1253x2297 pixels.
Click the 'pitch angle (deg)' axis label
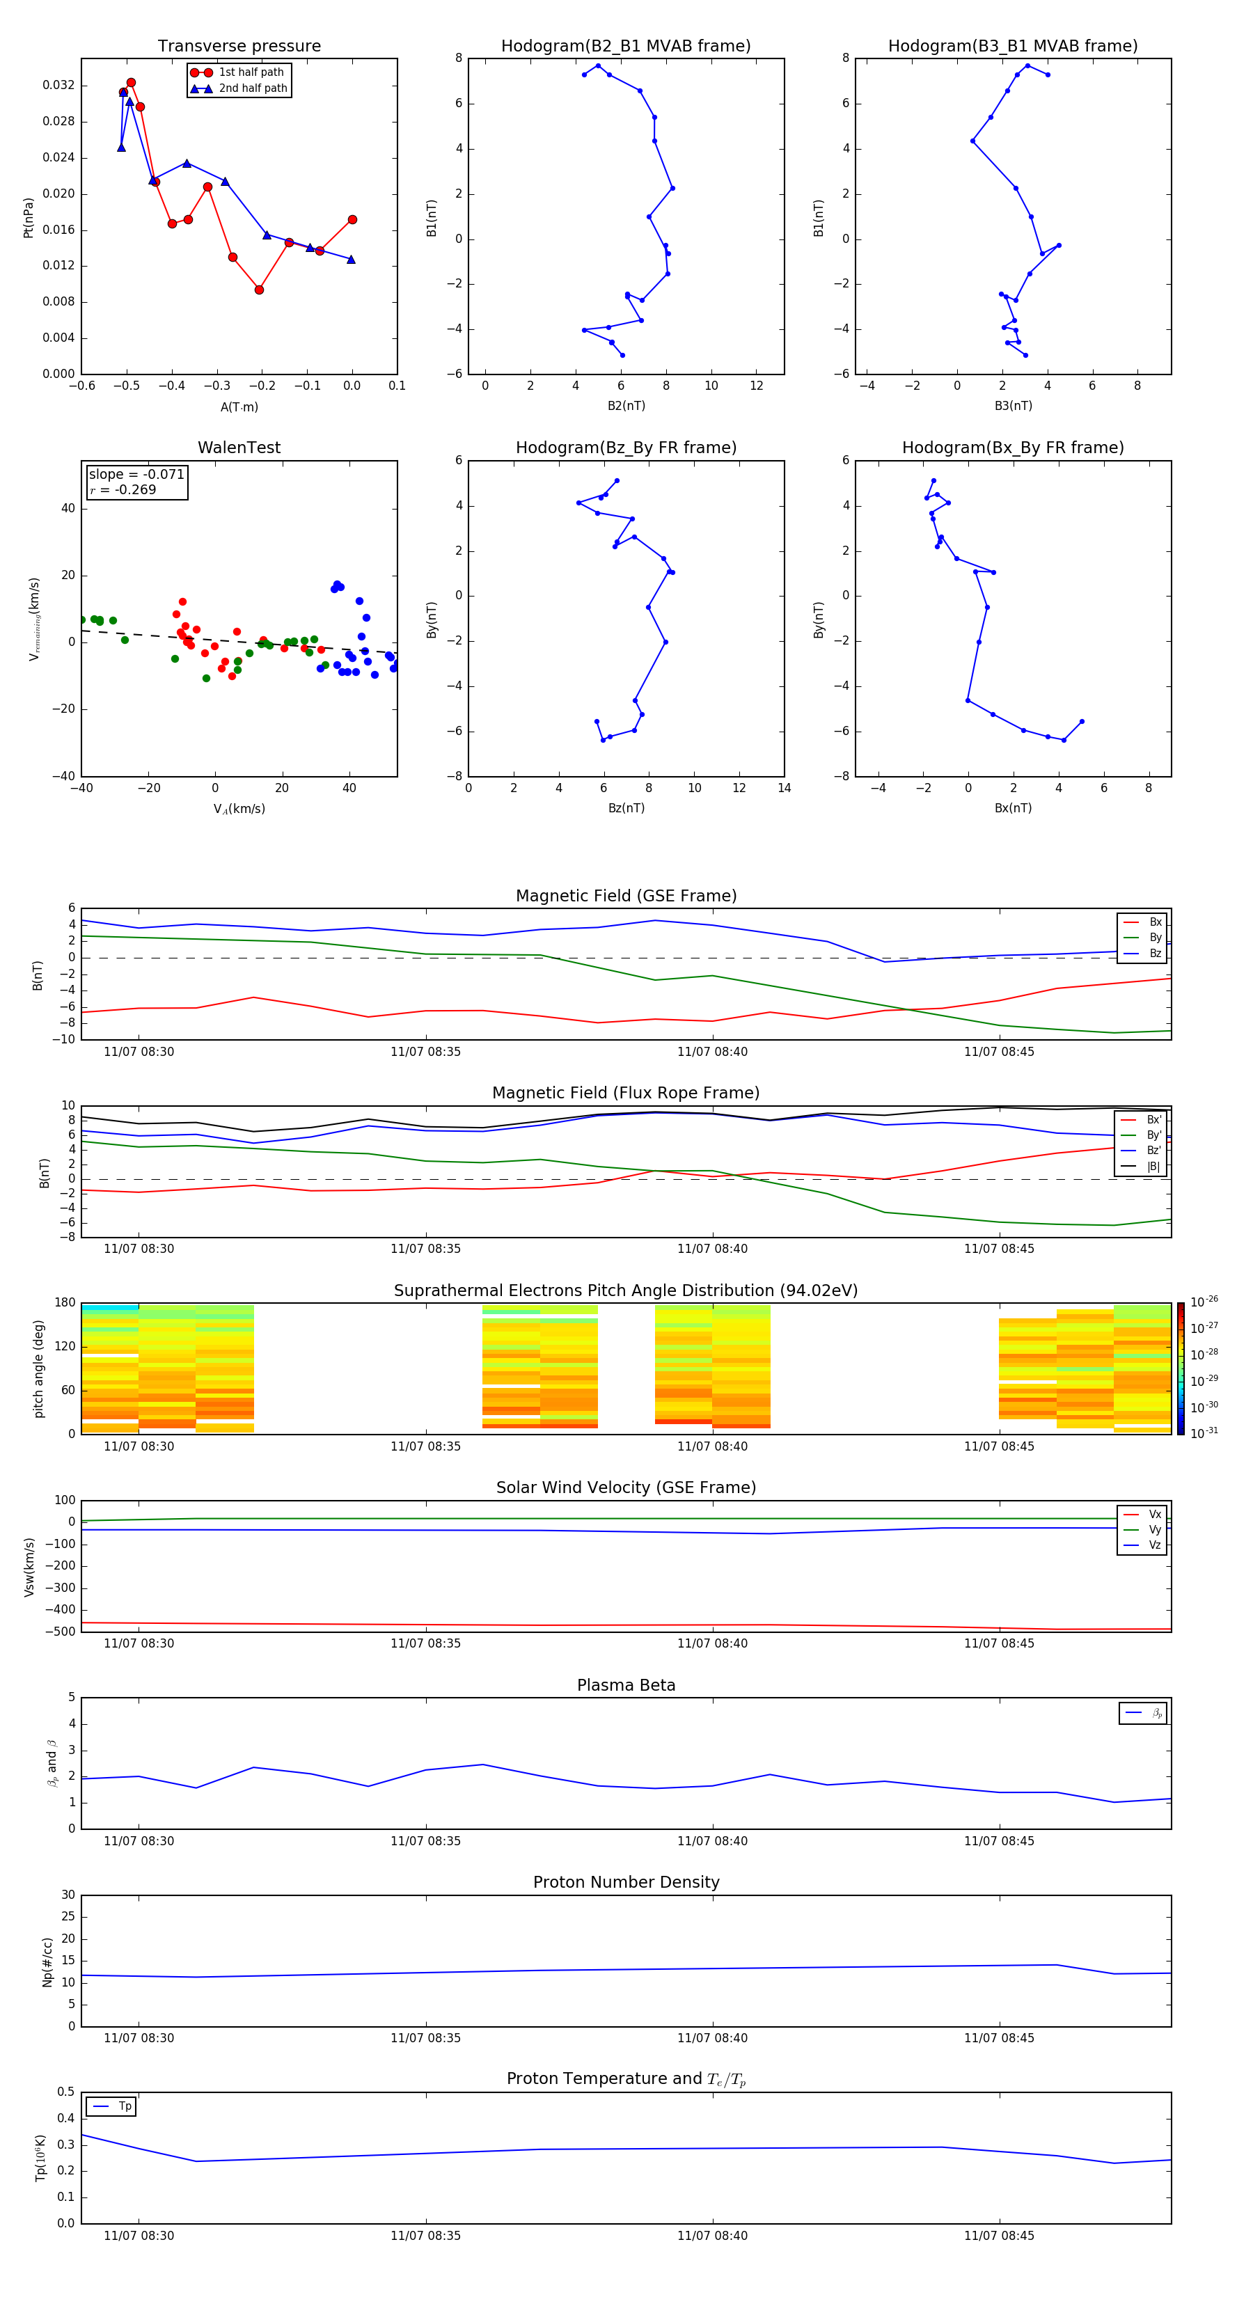point(38,1368)
